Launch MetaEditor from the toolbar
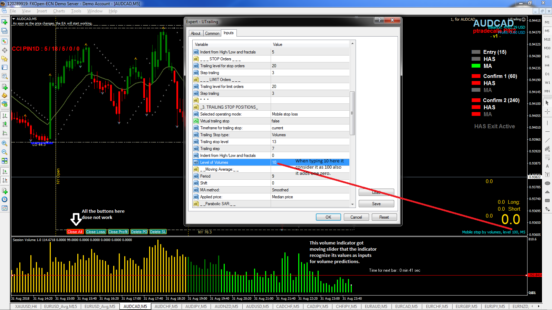The width and height of the screenshot is (552, 310). point(4,95)
